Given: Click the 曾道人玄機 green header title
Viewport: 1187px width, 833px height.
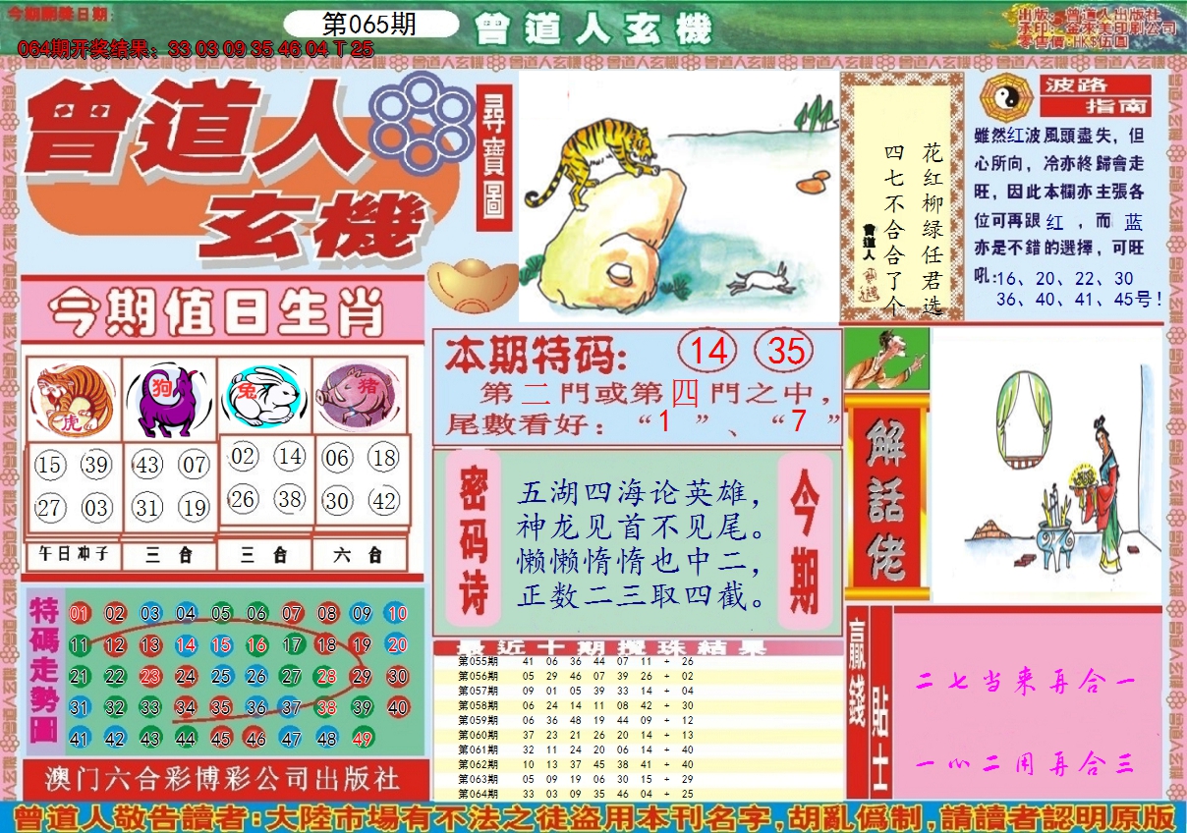Looking at the screenshot, I should click(x=593, y=30).
